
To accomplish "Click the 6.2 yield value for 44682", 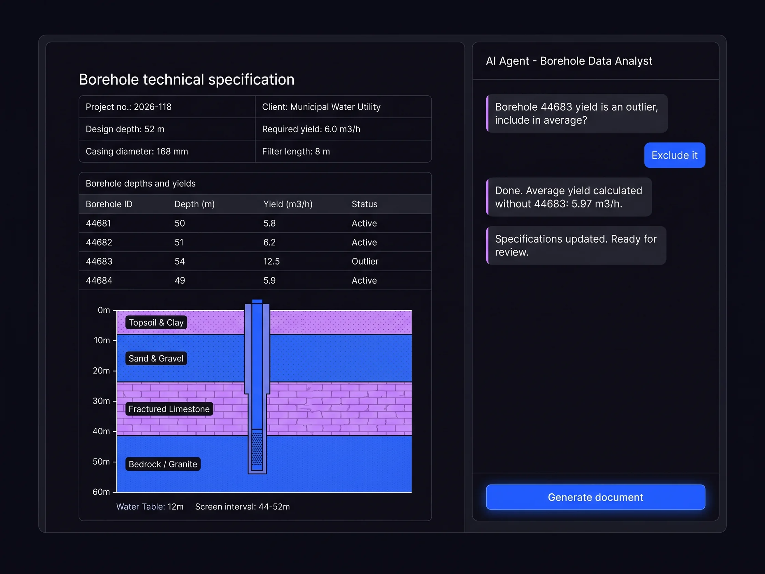I will tap(269, 242).
